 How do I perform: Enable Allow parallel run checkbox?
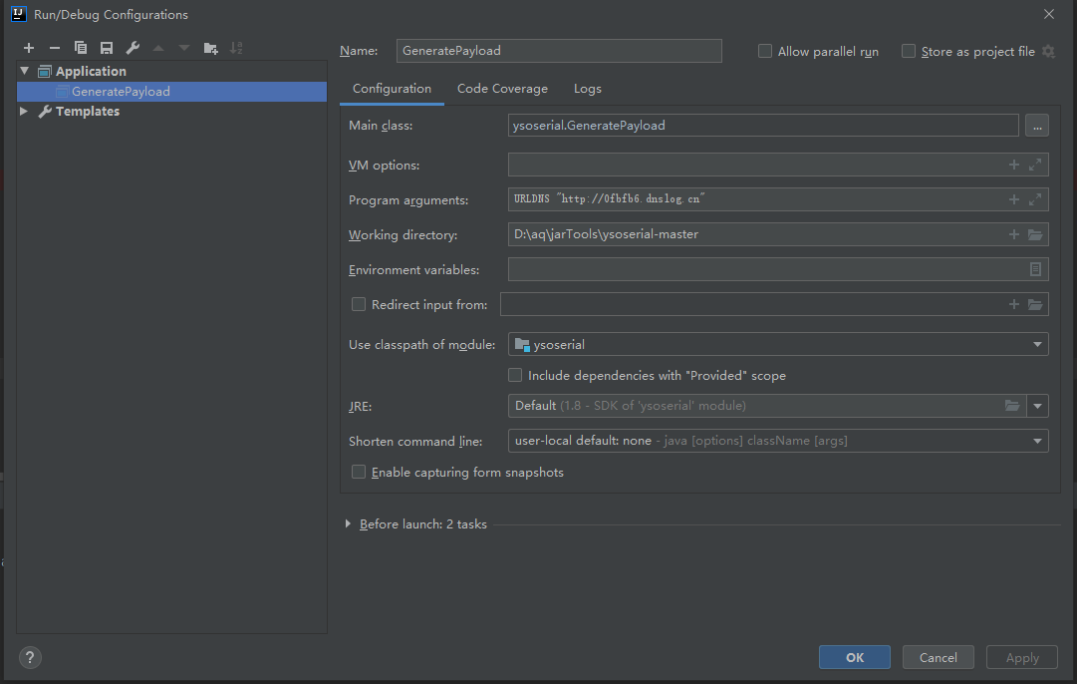coord(765,51)
